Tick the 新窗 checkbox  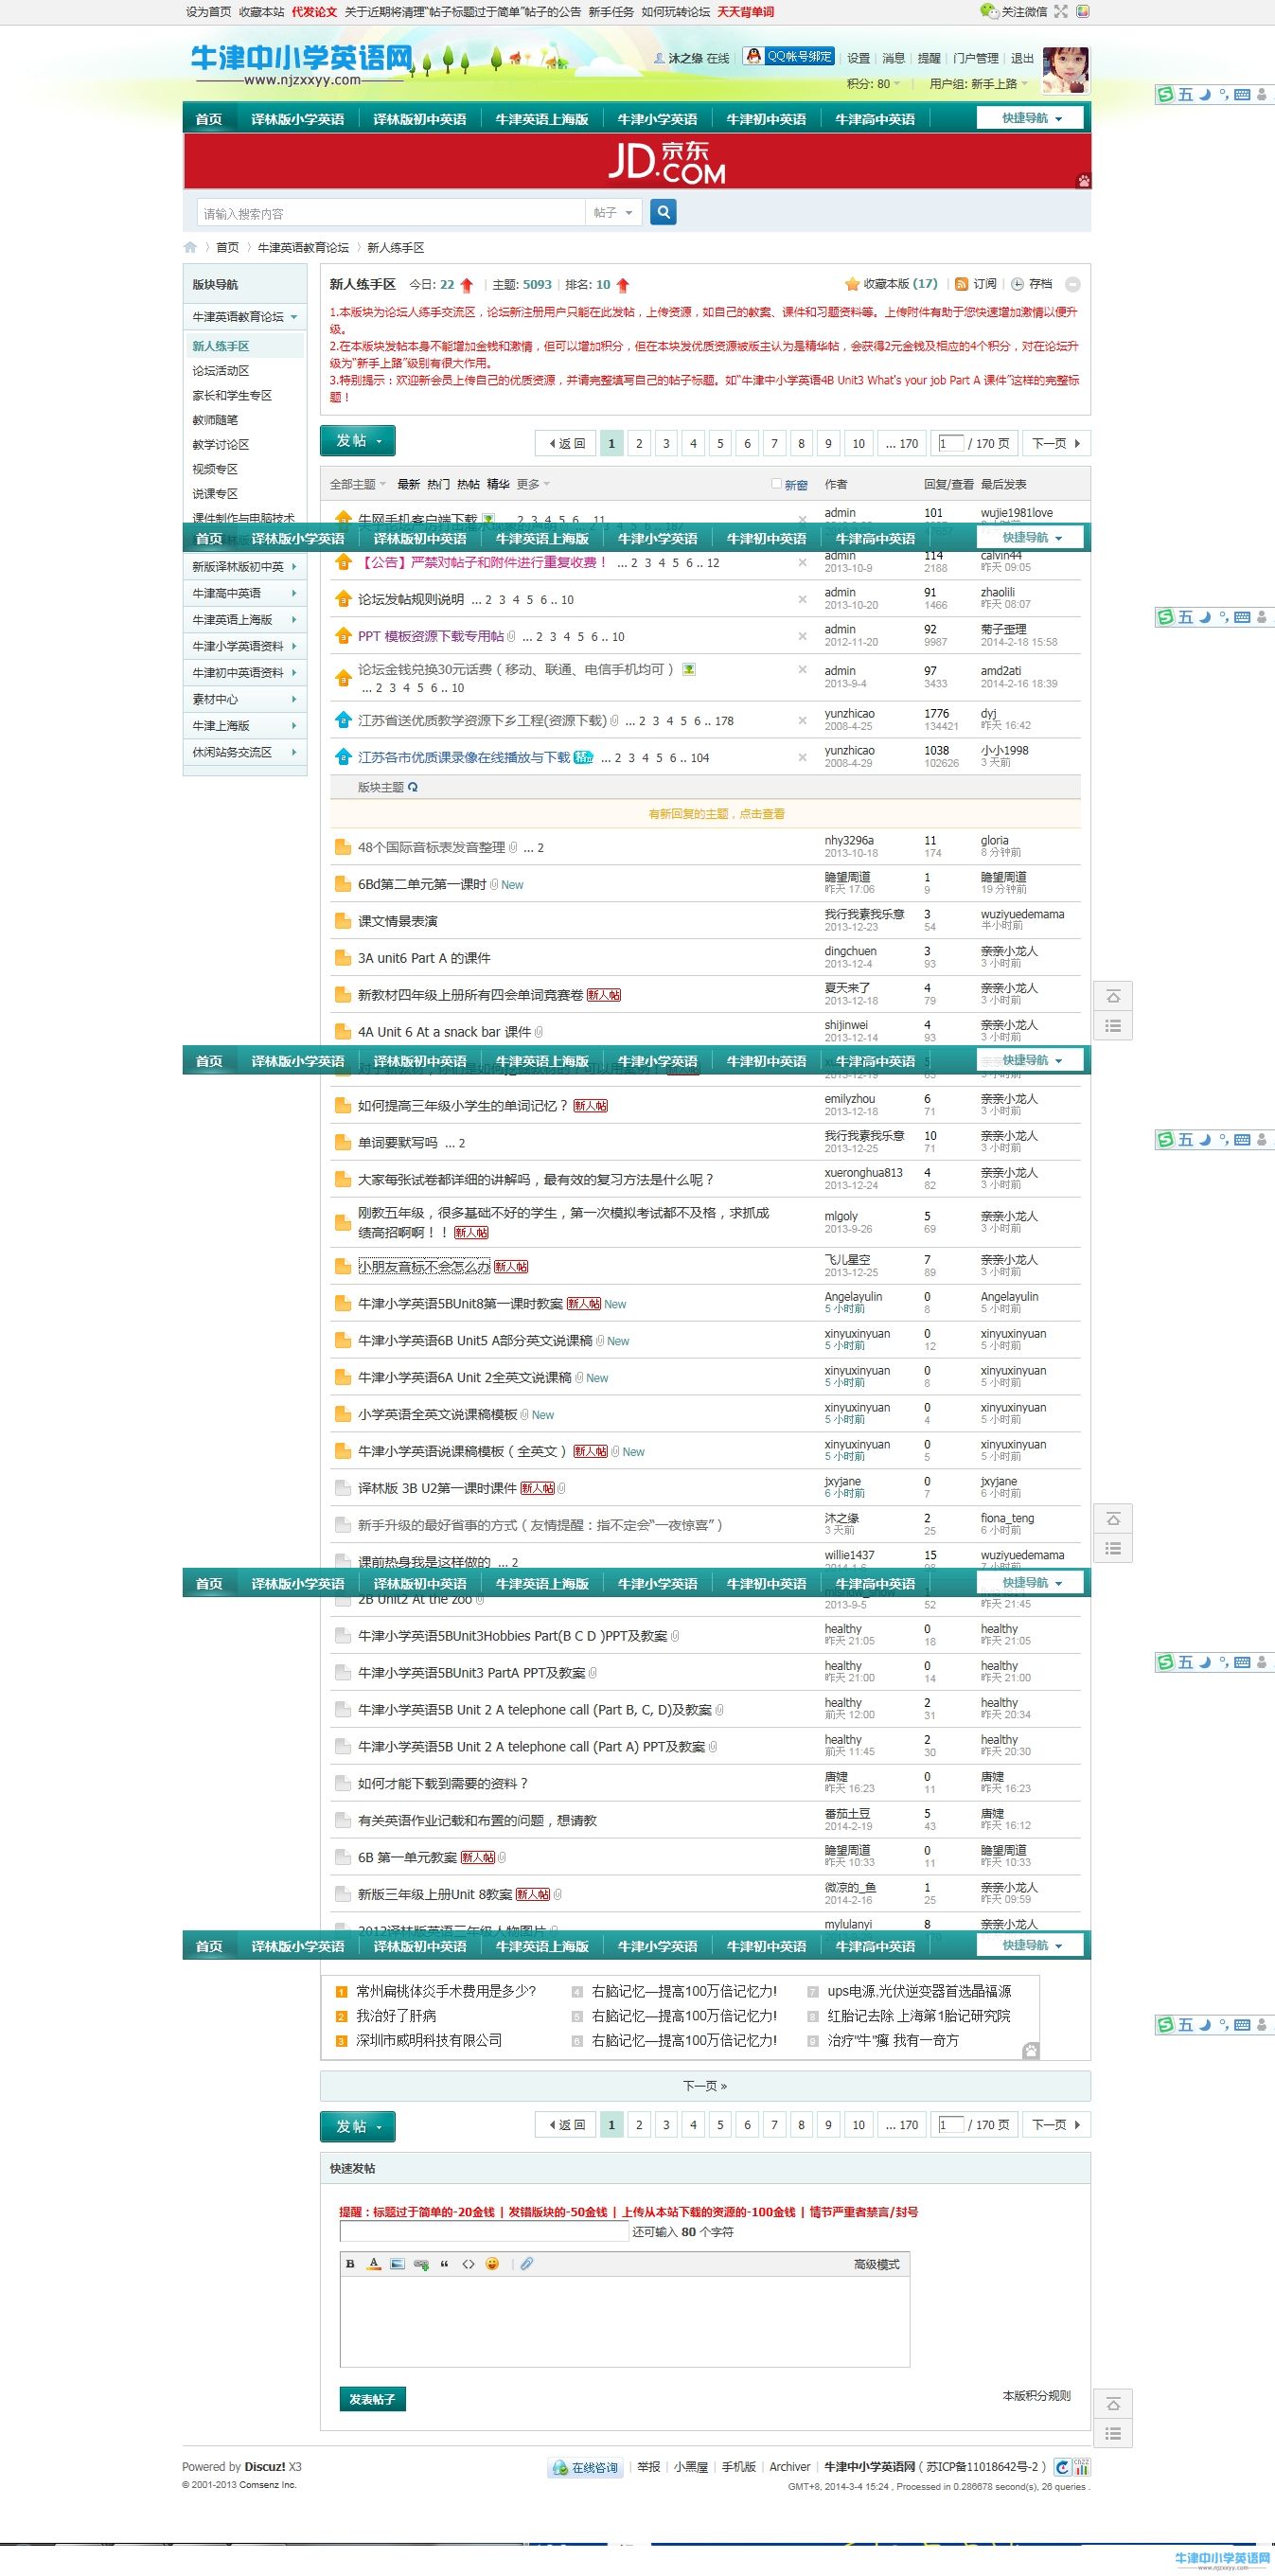click(x=776, y=483)
